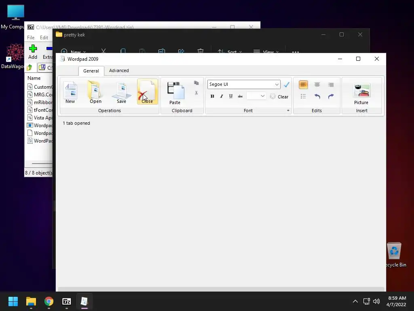This screenshot has height=311, width=414.
Task: Save the document with the Save icon
Action: point(121,93)
